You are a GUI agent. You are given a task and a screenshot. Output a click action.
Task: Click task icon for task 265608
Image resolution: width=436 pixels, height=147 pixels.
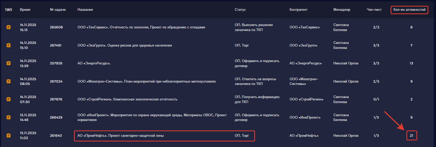tap(8, 27)
